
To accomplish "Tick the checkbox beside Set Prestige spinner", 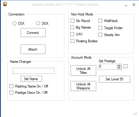I will click(126, 66).
